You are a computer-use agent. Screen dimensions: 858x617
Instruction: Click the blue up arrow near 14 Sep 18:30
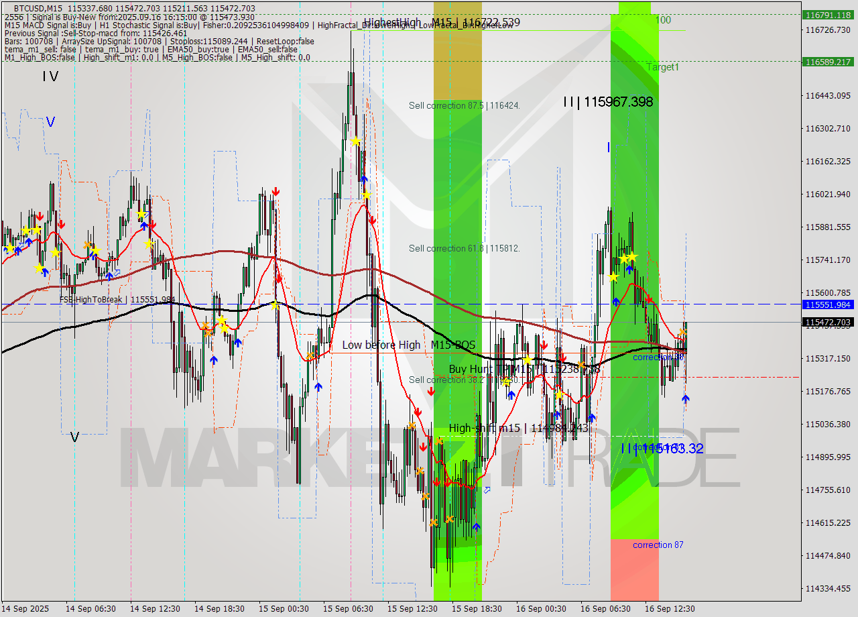214,360
